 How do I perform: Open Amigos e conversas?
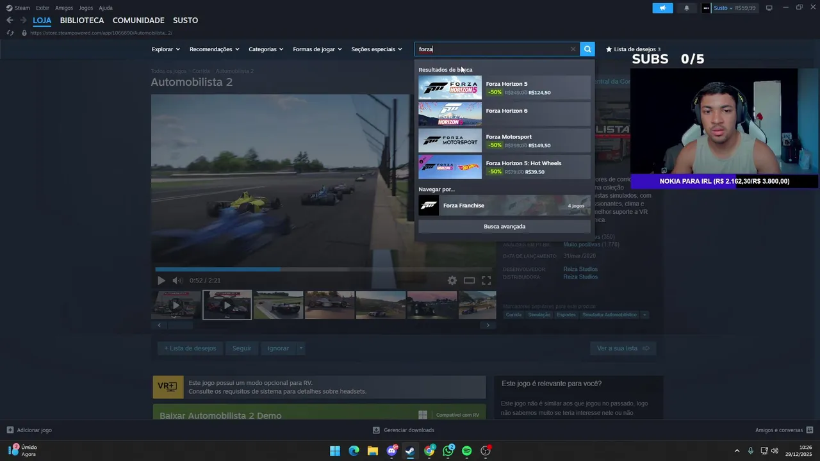tap(784, 430)
